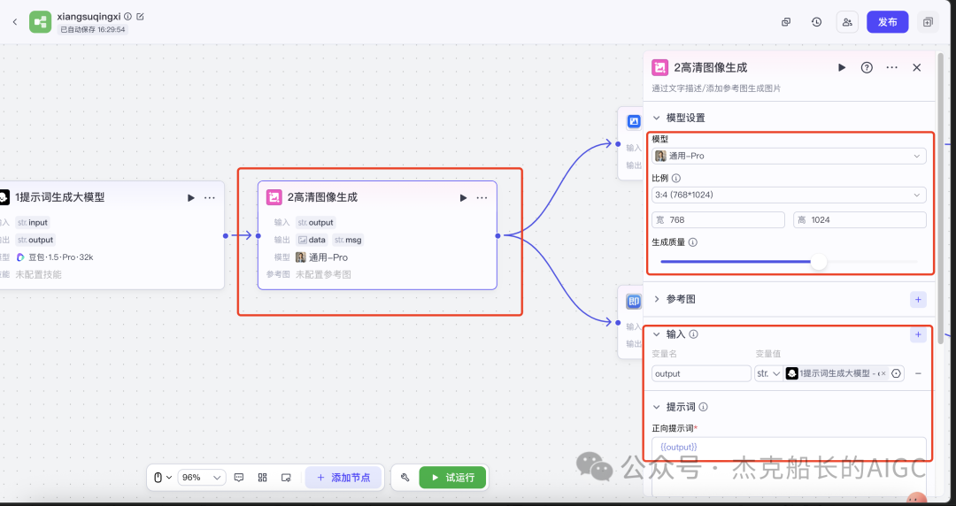The image size is (956, 506).
Task: Open side panel three-dot more menu
Action: [x=891, y=67]
